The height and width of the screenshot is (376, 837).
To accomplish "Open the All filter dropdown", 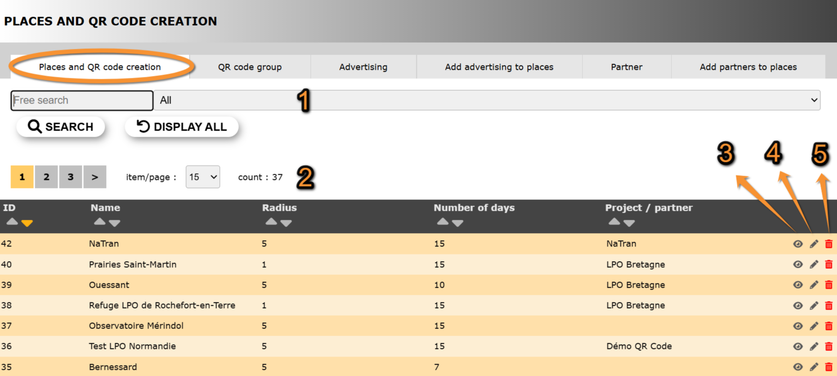I will pos(486,100).
